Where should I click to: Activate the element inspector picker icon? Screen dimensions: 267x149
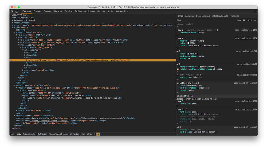(12, 11)
